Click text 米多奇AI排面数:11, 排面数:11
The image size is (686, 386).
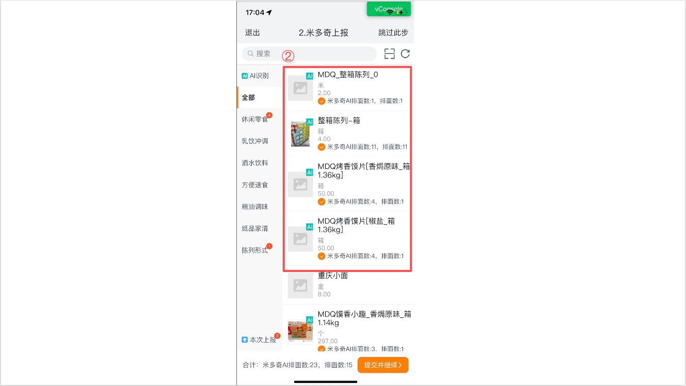pos(367,147)
